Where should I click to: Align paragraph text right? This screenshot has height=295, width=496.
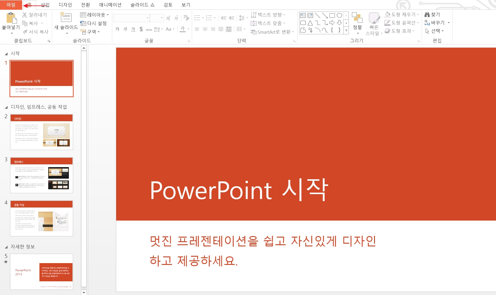click(x=213, y=29)
